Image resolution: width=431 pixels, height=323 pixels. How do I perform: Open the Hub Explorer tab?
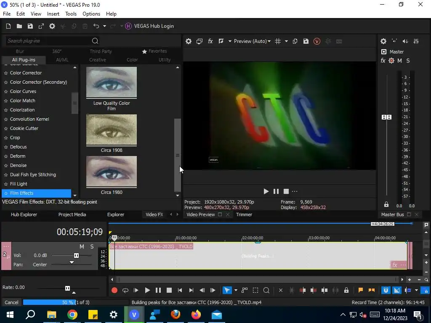click(24, 214)
